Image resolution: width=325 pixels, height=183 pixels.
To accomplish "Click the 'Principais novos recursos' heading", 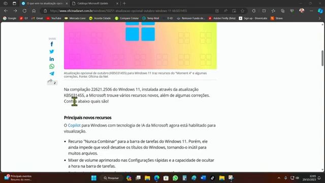I will (88, 117).
